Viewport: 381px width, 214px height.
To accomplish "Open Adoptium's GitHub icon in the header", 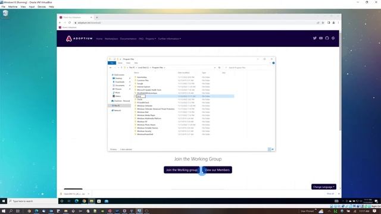I will [327, 38].
